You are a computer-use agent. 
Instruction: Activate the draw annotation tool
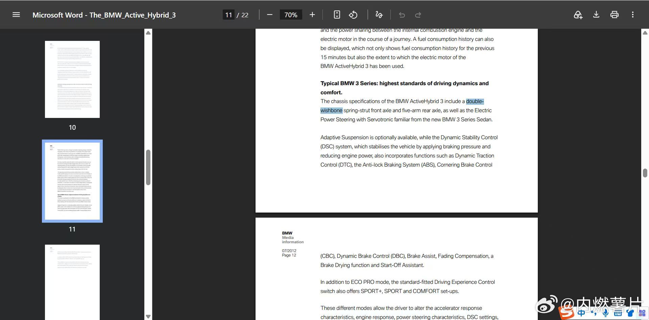pos(379,15)
